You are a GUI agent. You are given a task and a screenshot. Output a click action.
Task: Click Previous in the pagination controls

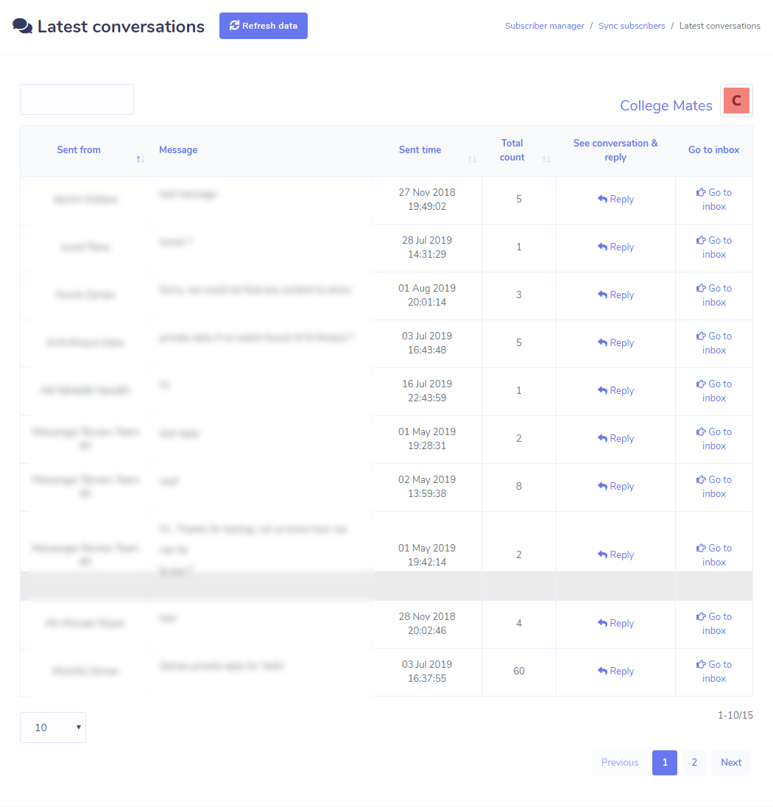pyautogui.click(x=619, y=762)
